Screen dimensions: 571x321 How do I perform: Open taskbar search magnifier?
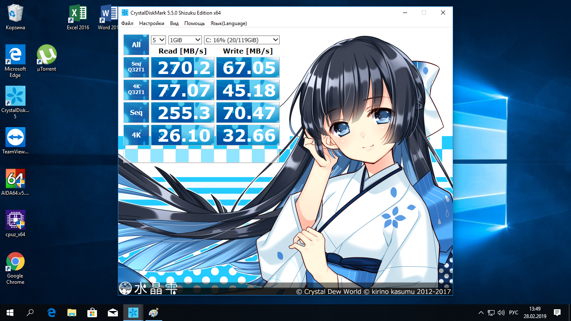coord(30,312)
